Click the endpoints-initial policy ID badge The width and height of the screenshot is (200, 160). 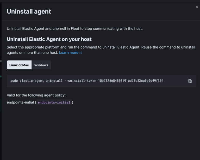(x=54, y=102)
